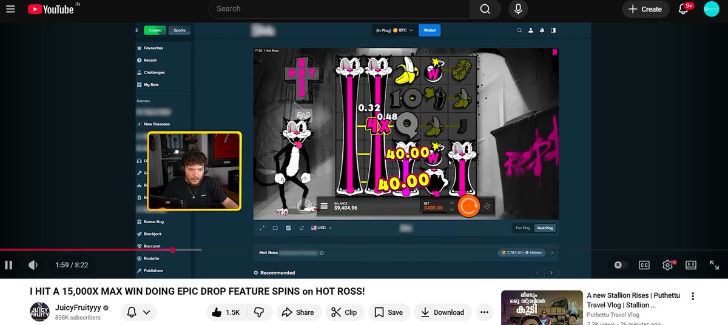Open options menu for Stallion video
This screenshot has height=325, width=728.
pyautogui.click(x=693, y=297)
